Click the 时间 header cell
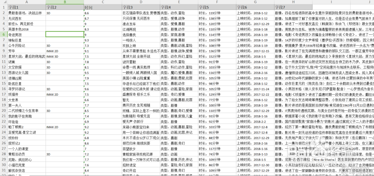 click(103, 7)
